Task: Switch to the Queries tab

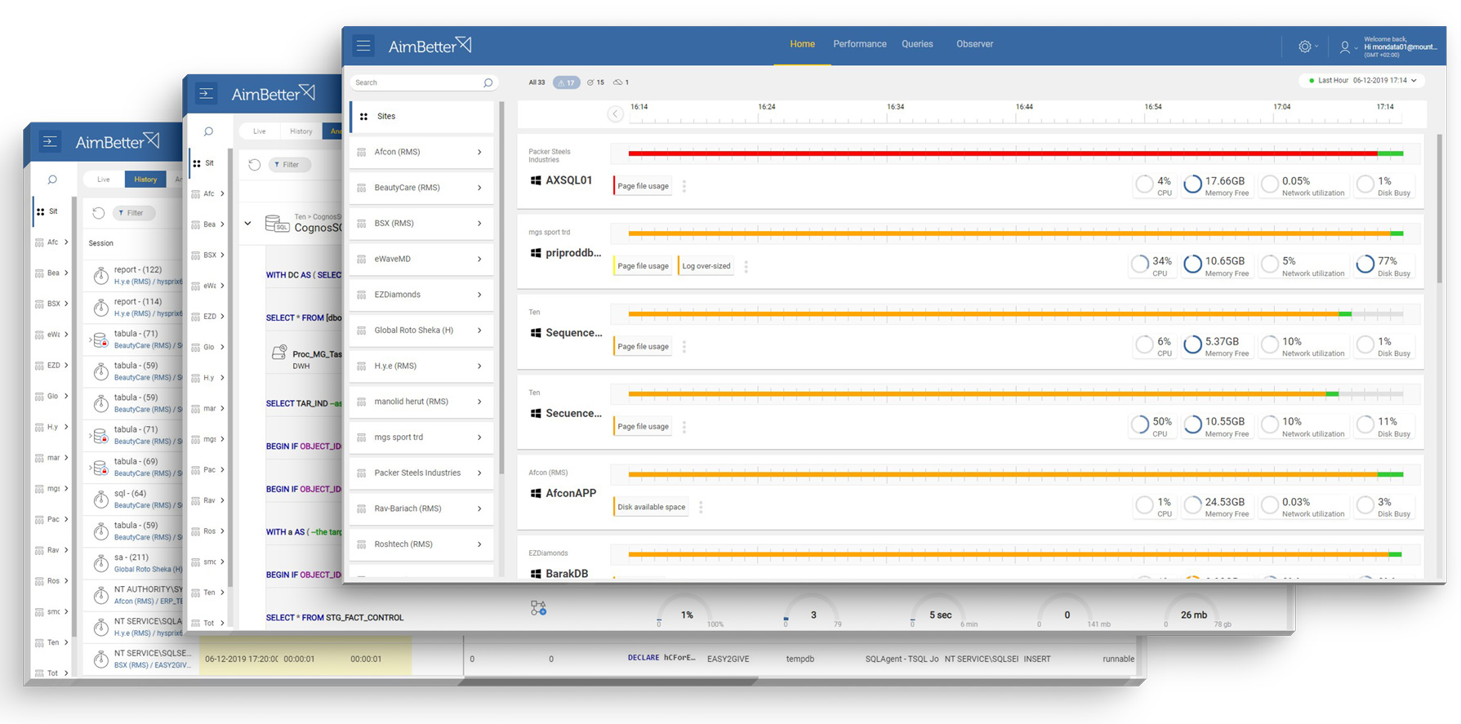Action: [917, 44]
